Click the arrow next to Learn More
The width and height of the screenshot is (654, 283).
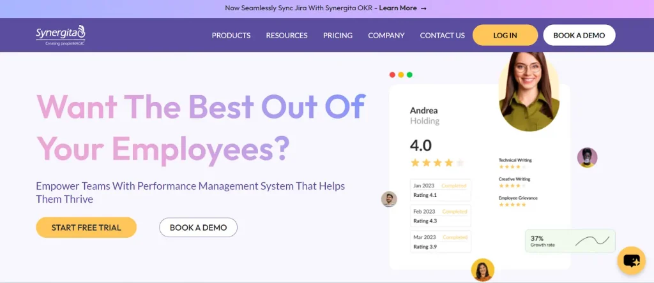[423, 8]
